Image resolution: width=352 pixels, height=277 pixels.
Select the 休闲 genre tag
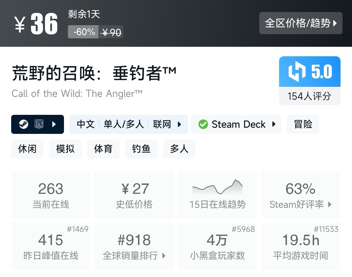pos(27,149)
